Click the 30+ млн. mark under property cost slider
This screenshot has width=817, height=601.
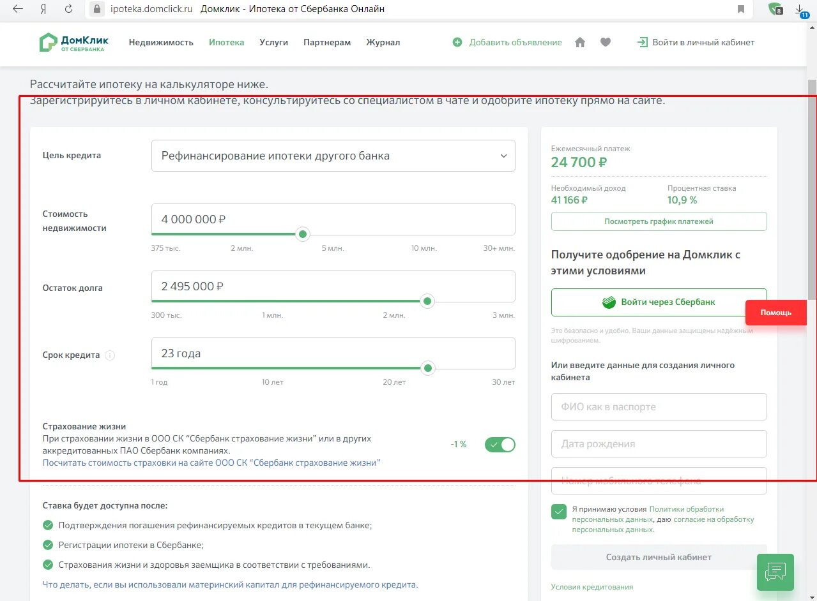(499, 248)
